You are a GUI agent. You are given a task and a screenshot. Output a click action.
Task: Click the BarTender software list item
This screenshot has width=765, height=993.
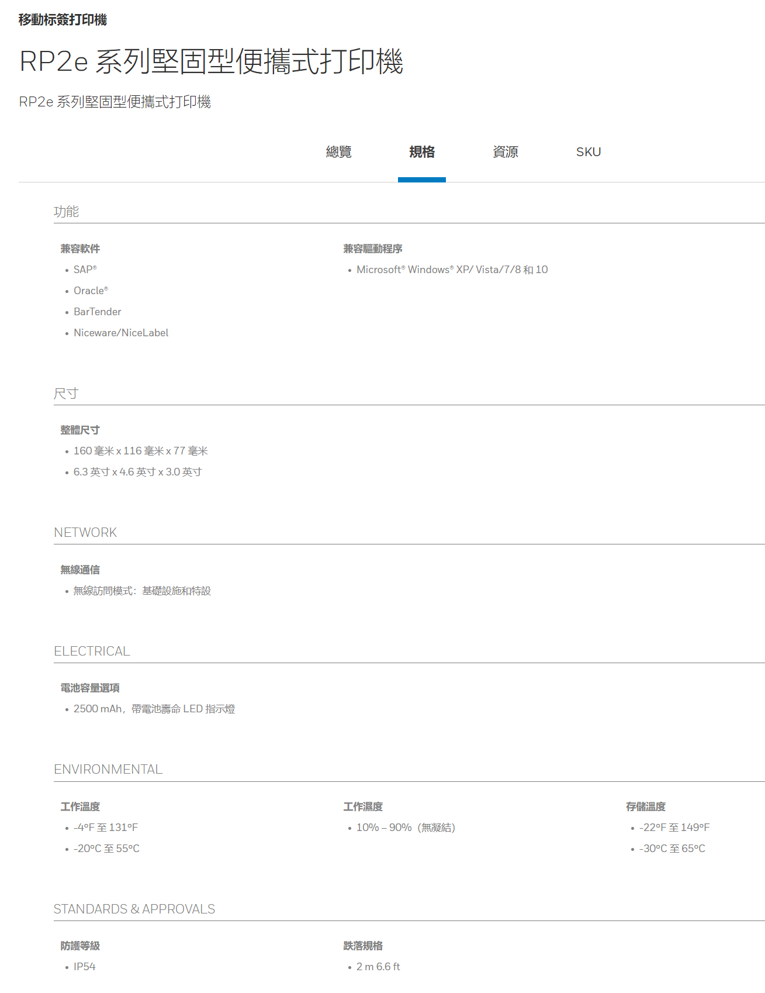[x=98, y=312]
